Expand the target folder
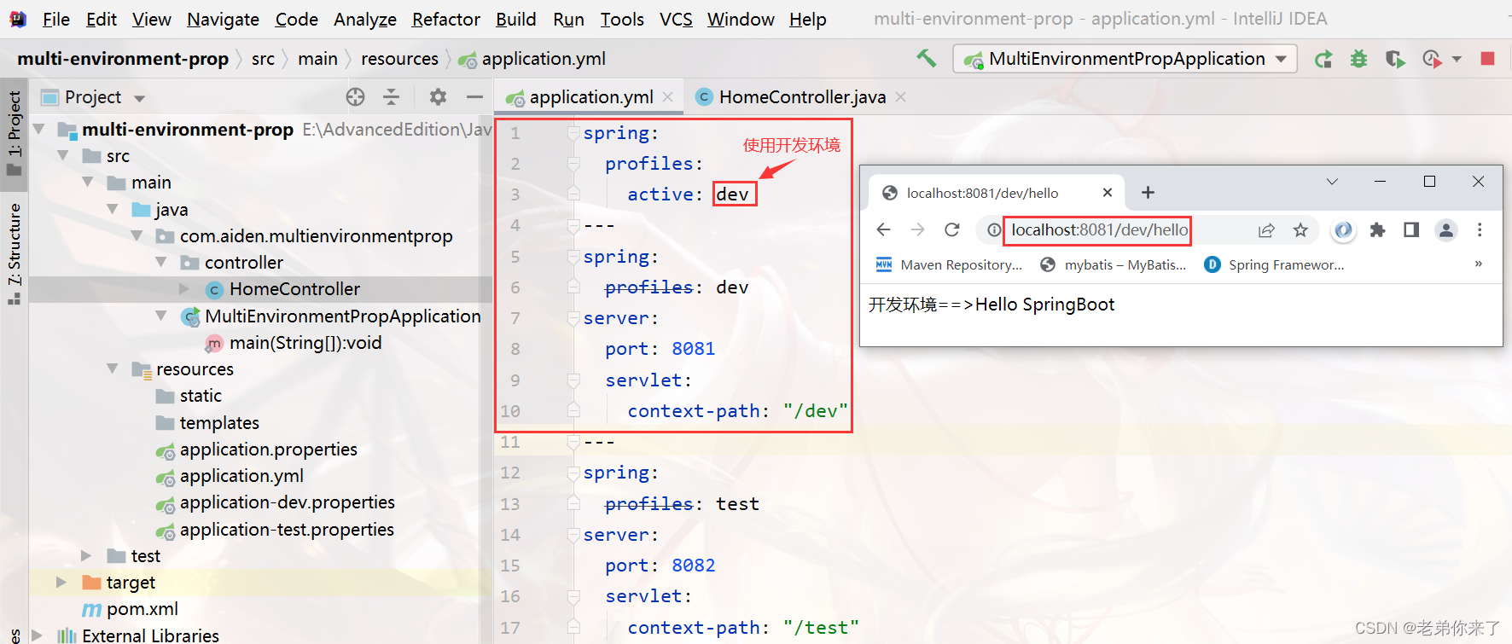1512x644 pixels. coord(61,582)
